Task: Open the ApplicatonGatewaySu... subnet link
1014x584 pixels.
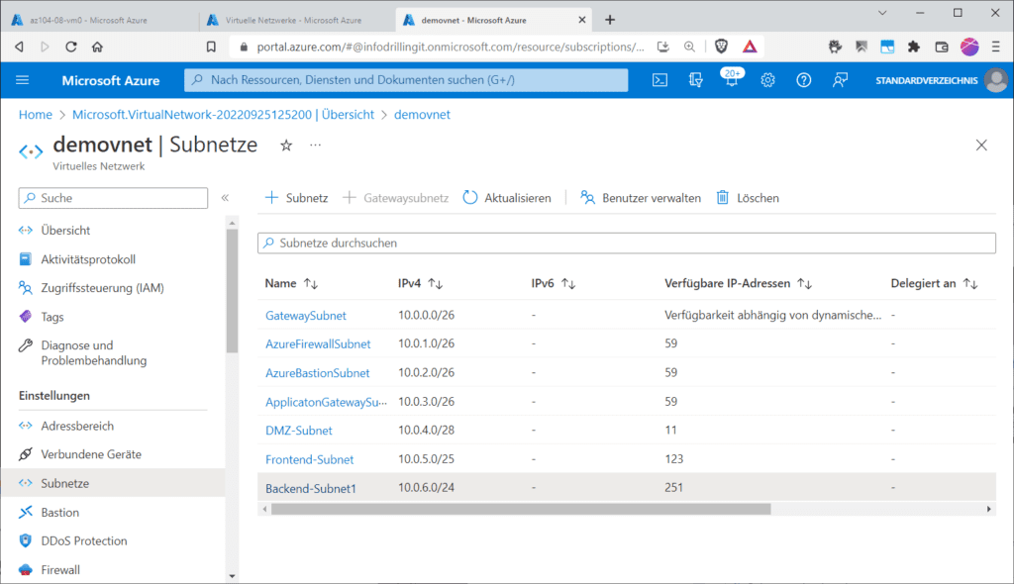Action: 326,402
